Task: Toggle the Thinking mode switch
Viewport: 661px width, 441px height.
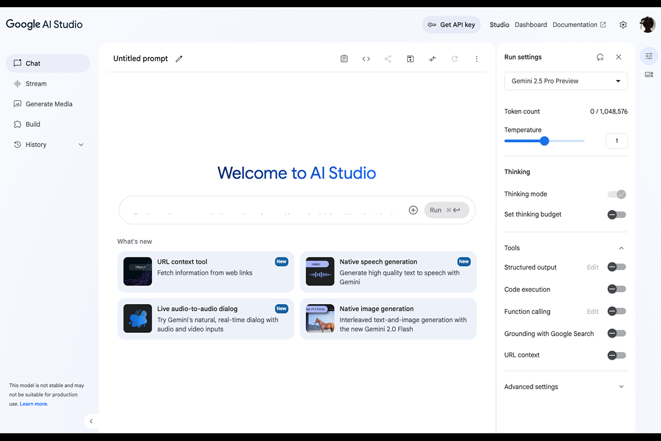Action: (617, 194)
